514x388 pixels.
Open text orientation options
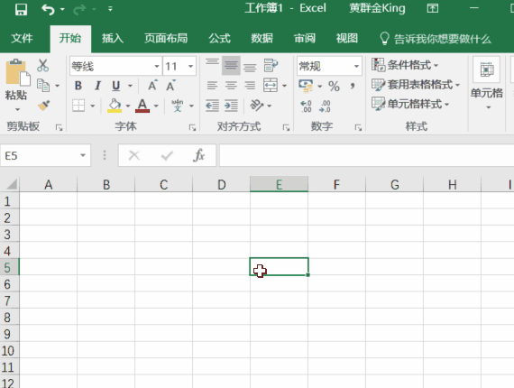coord(261,106)
